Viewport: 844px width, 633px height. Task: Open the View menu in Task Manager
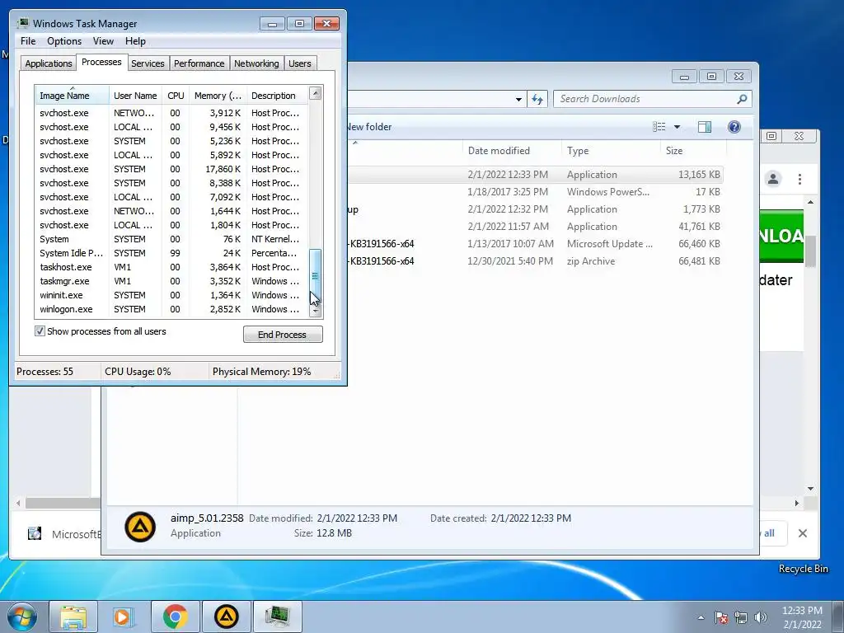click(103, 41)
